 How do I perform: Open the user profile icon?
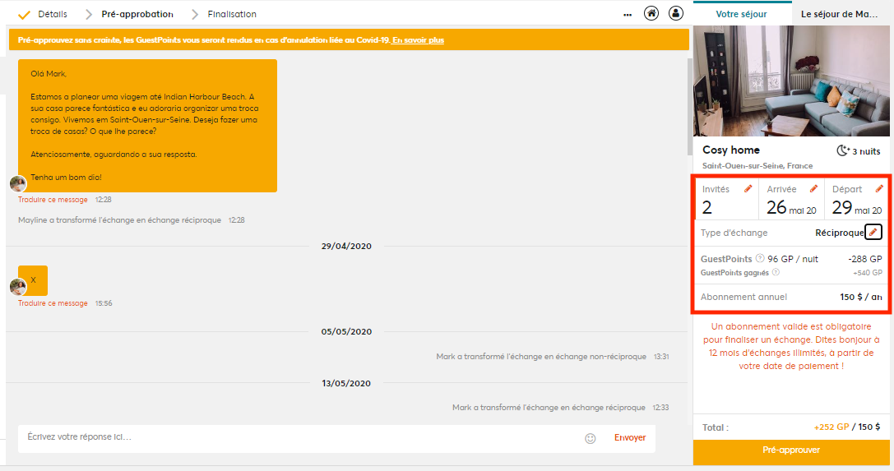point(675,13)
